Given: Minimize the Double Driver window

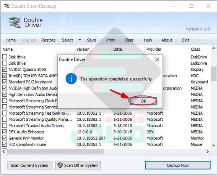Looking at the screenshot, I should (175, 6).
